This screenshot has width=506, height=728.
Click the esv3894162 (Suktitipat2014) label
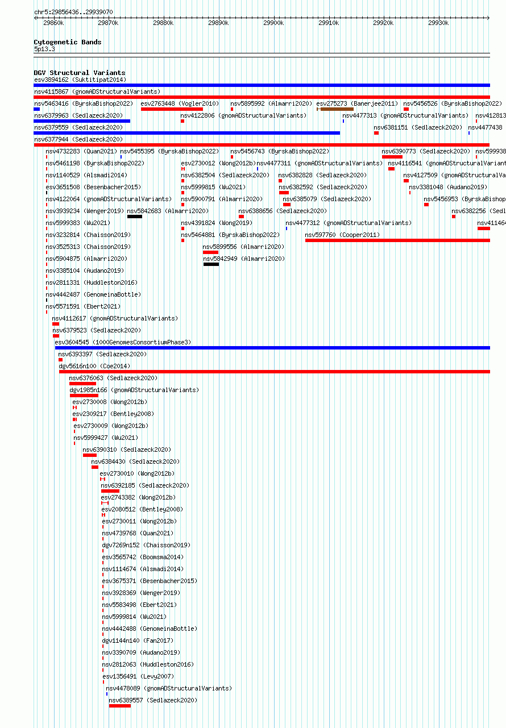(80, 80)
